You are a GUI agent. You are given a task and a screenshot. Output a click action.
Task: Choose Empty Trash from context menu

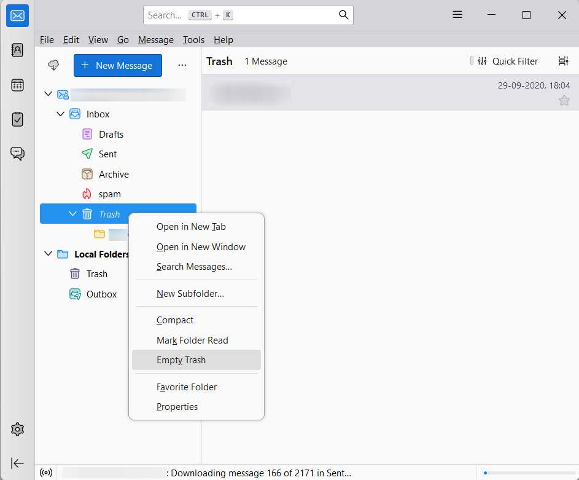181,360
